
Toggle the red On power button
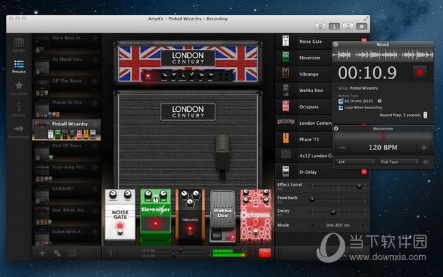265,253
